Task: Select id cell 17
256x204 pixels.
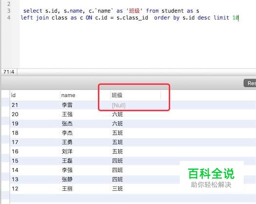Action: pyautogui.click(x=15, y=142)
